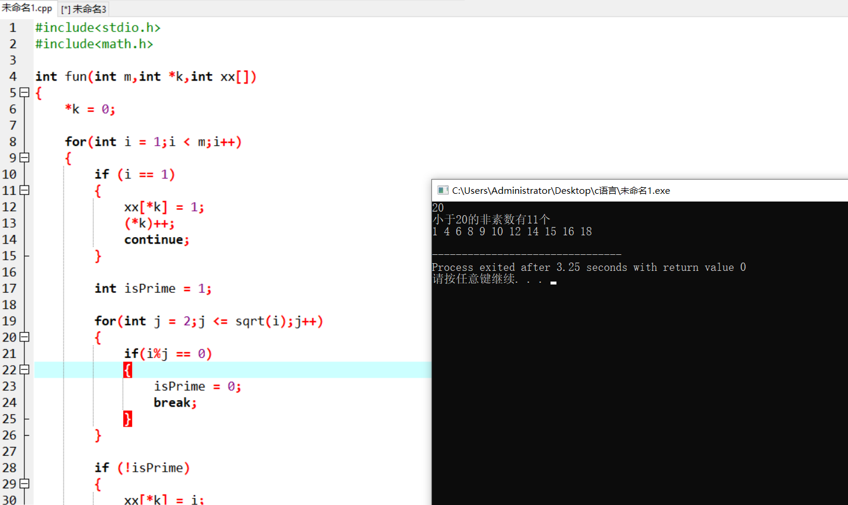Click on "*k = 0;" statement
The height and width of the screenshot is (505, 848).
[x=90, y=109]
